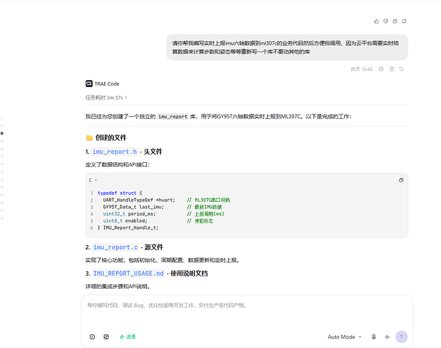
Task: Click code line 'uint8_t enabled;'
Action: [125, 221]
